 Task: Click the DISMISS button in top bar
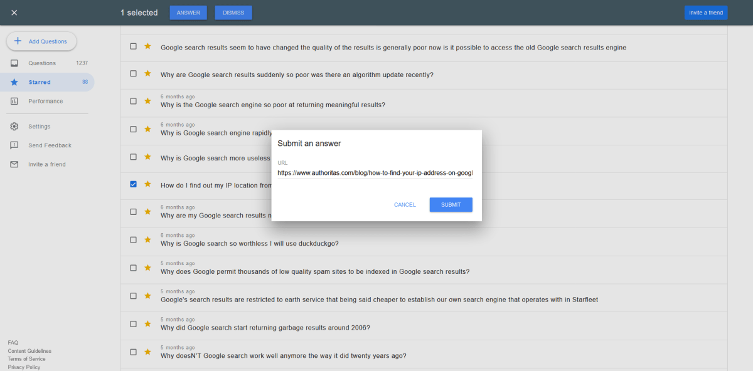[x=233, y=13]
